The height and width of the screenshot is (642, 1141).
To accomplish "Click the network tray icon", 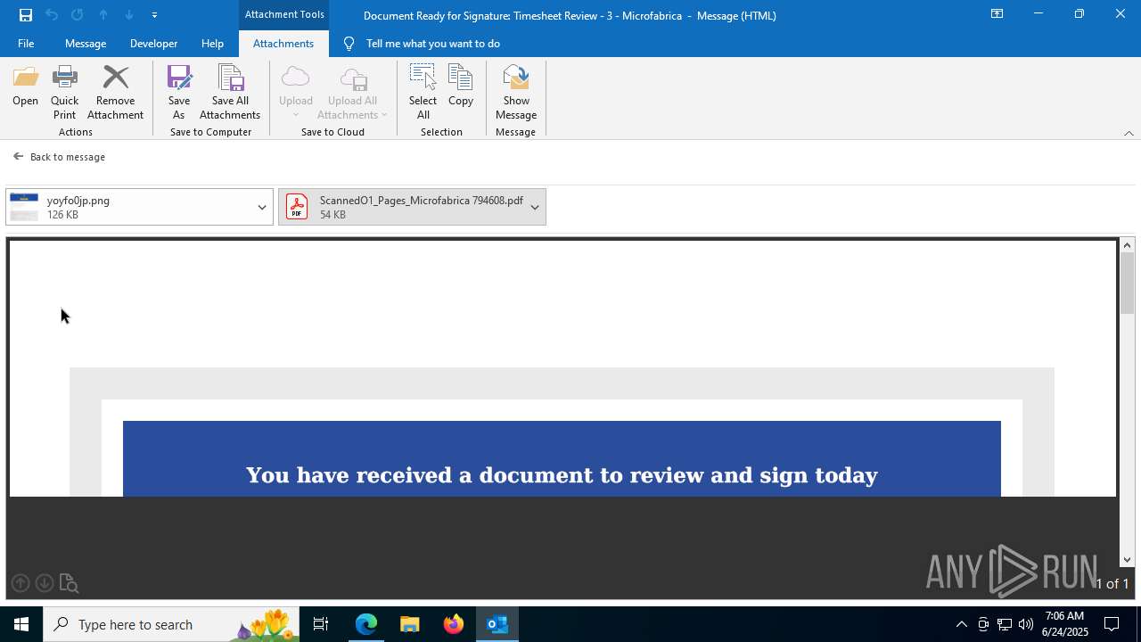I will pos(1004,624).
